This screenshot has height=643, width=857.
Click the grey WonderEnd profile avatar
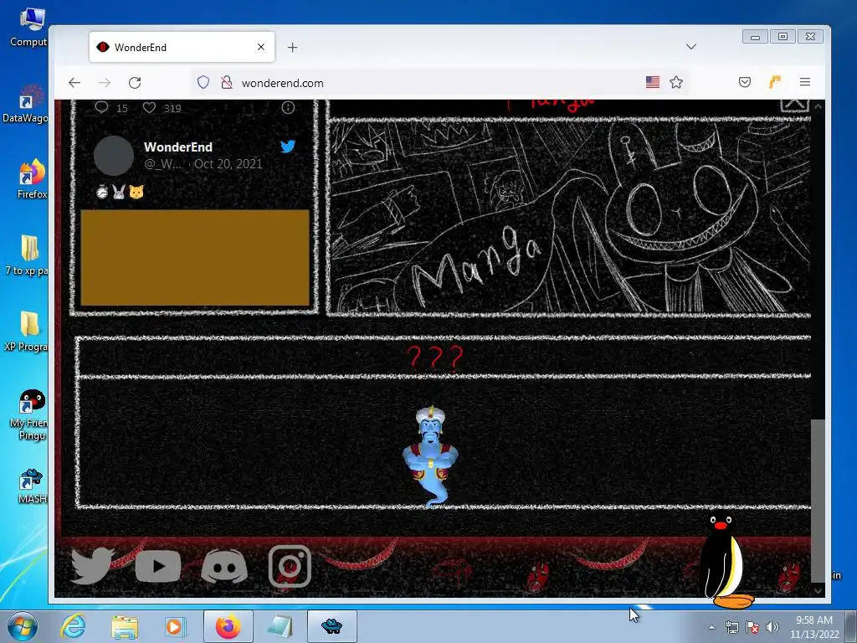pyautogui.click(x=114, y=156)
